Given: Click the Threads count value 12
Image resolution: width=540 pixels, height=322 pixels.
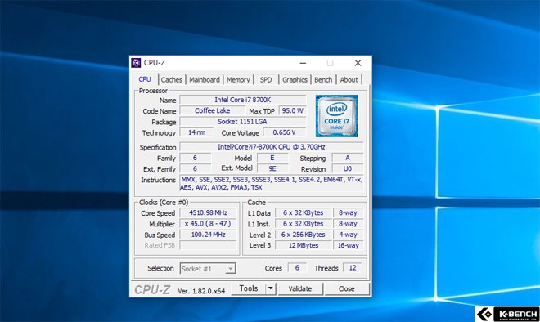Looking at the screenshot, I should [353, 268].
